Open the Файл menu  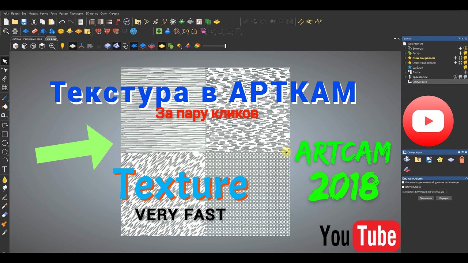click(x=5, y=14)
